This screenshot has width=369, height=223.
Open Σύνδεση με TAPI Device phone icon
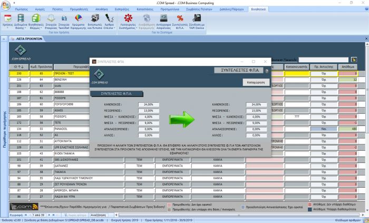tap(197, 22)
